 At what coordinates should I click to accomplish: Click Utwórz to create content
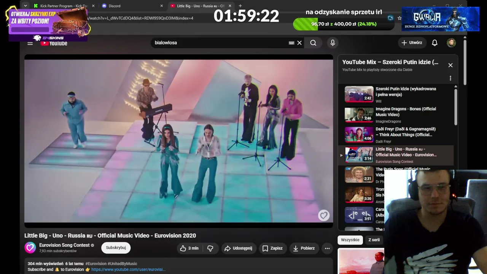click(x=412, y=43)
